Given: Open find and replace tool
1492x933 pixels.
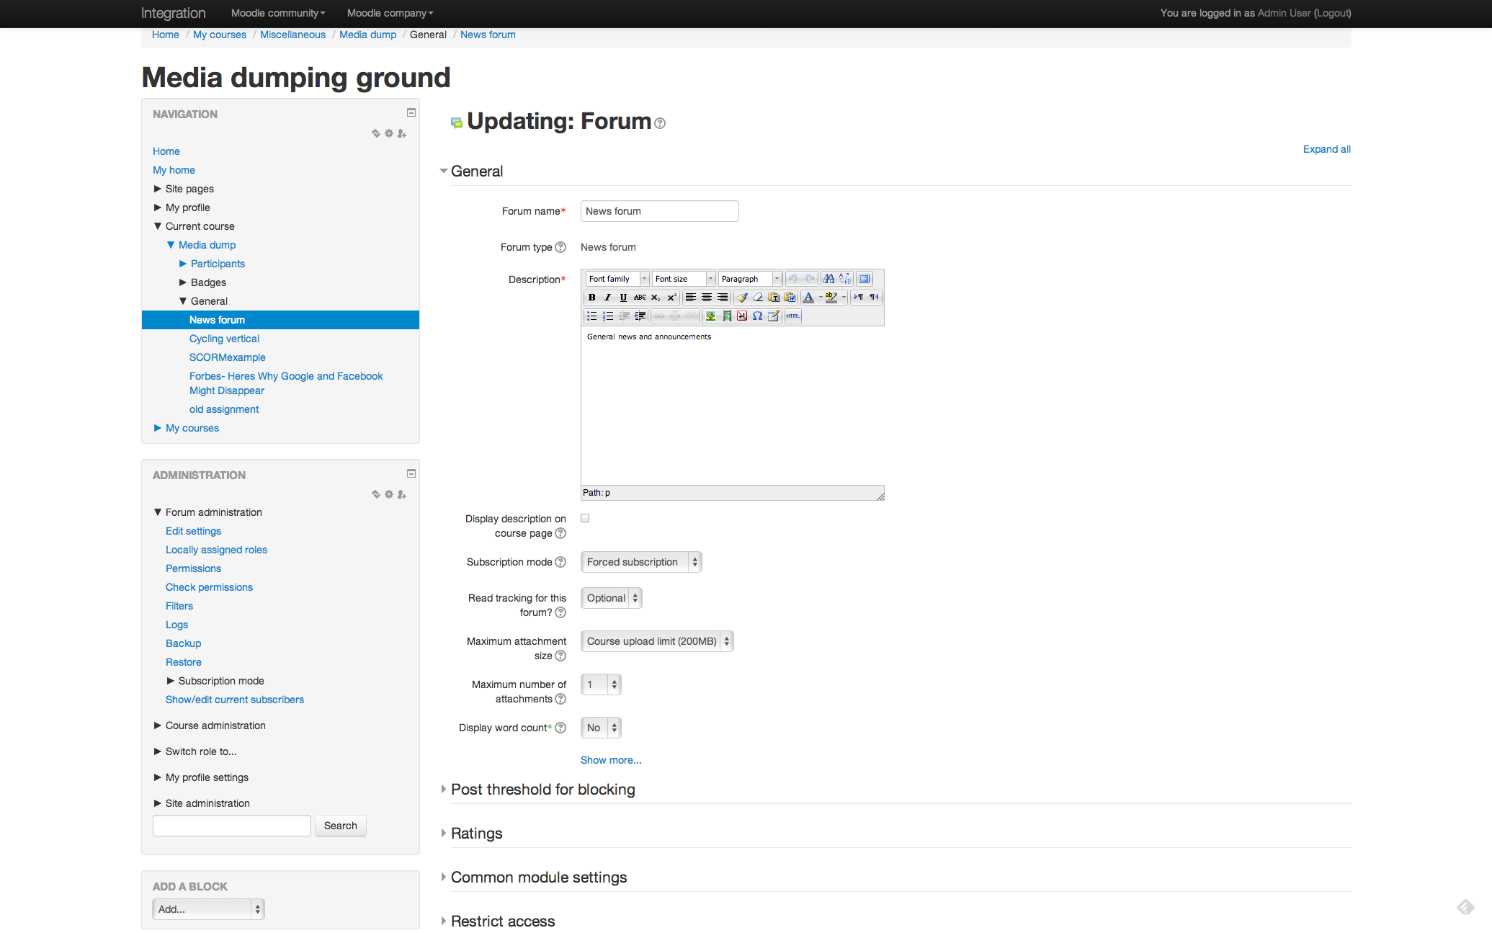Looking at the screenshot, I should 845,279.
